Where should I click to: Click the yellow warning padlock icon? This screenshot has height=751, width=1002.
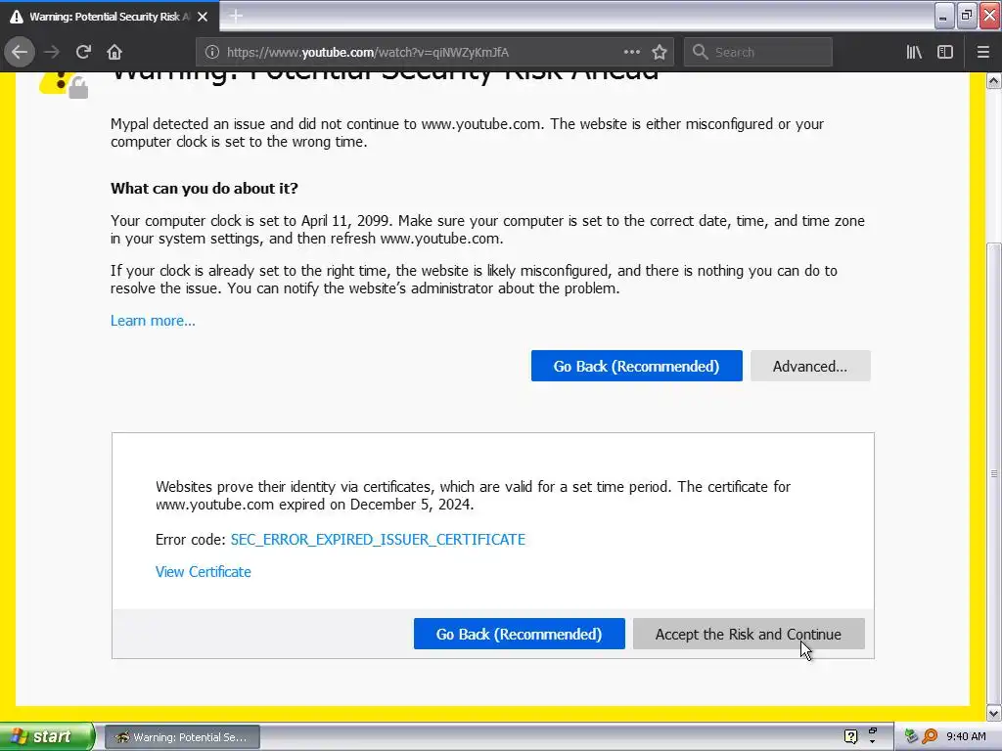point(64,85)
